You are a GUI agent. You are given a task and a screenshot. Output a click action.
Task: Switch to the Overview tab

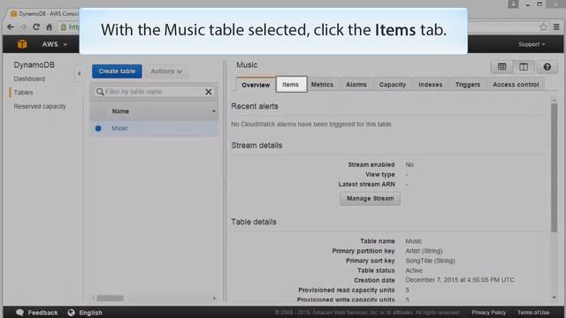click(256, 85)
